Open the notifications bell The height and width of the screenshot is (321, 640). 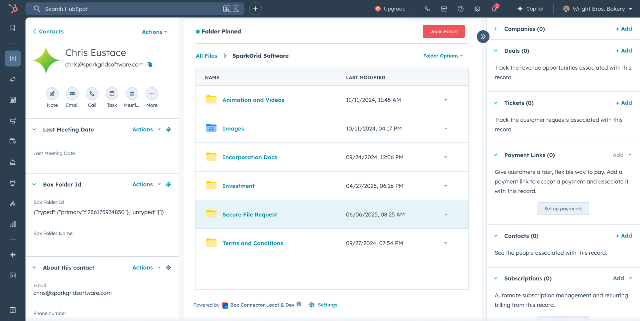point(494,9)
